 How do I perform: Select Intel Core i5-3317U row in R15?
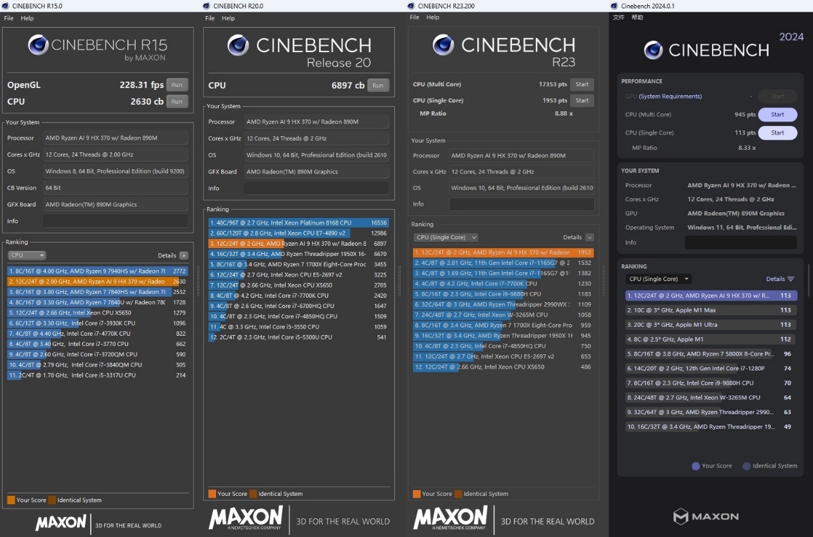coord(98,375)
